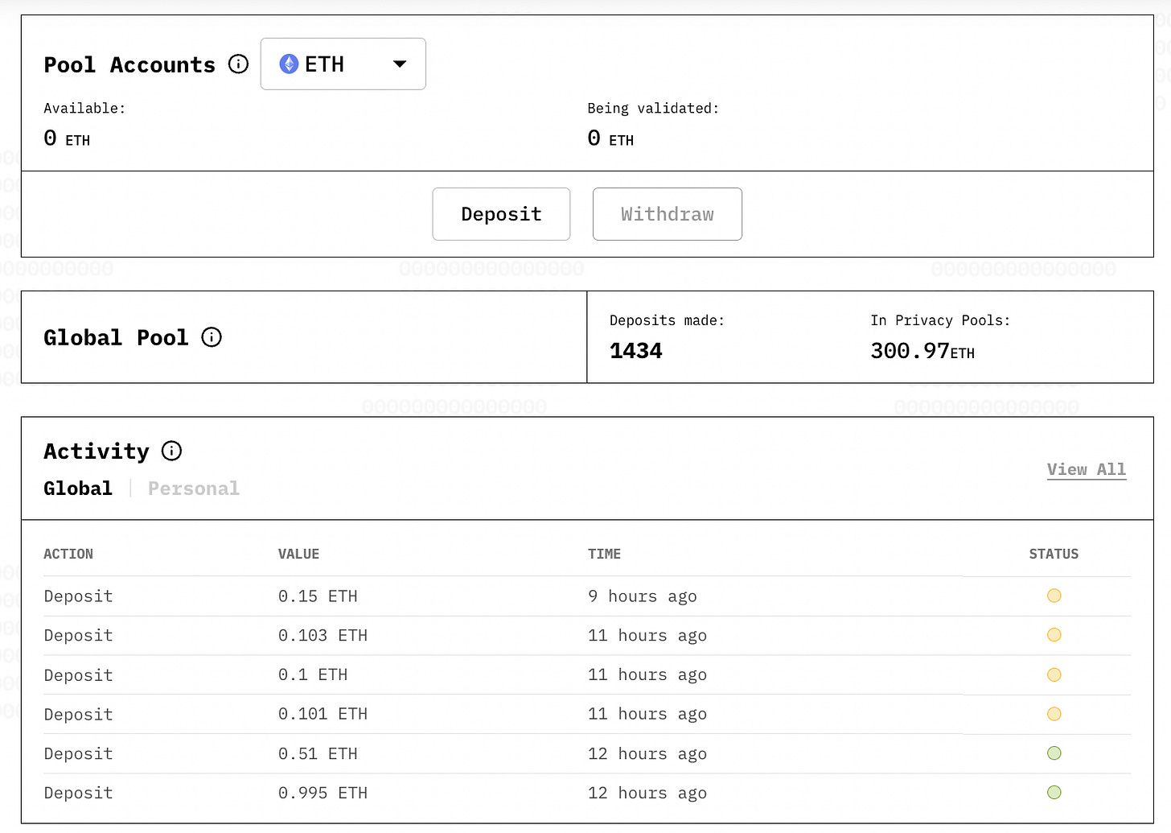This screenshot has width=1171, height=833.
Task: Click the VALUE column header
Action: click(298, 554)
